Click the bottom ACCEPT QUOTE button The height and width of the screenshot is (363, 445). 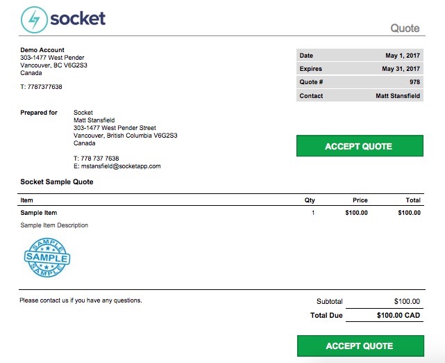click(360, 346)
